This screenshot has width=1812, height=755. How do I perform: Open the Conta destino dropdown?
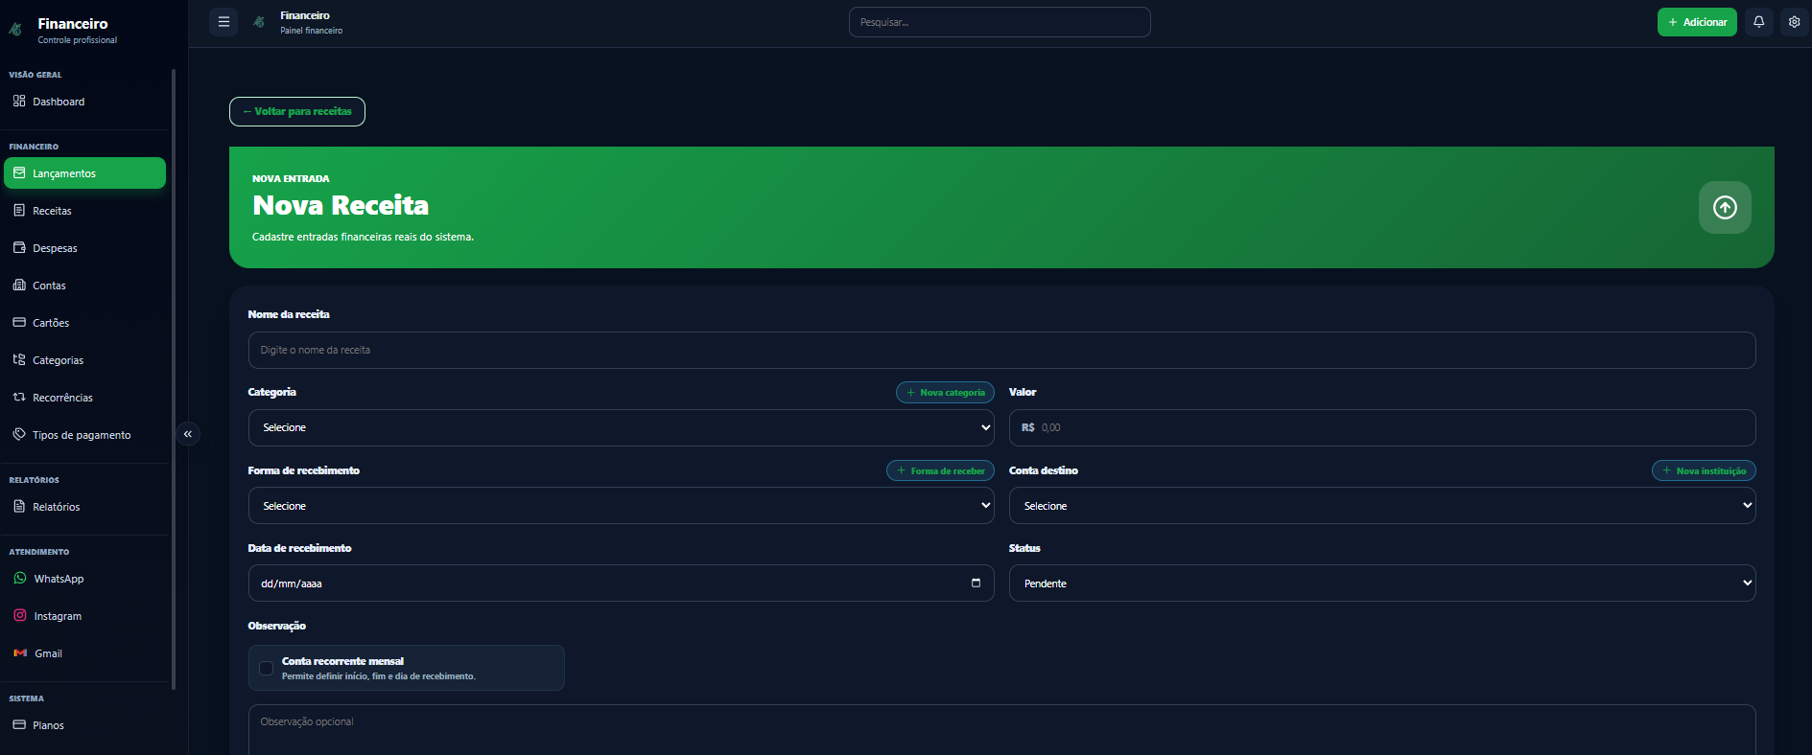pyautogui.click(x=1382, y=505)
